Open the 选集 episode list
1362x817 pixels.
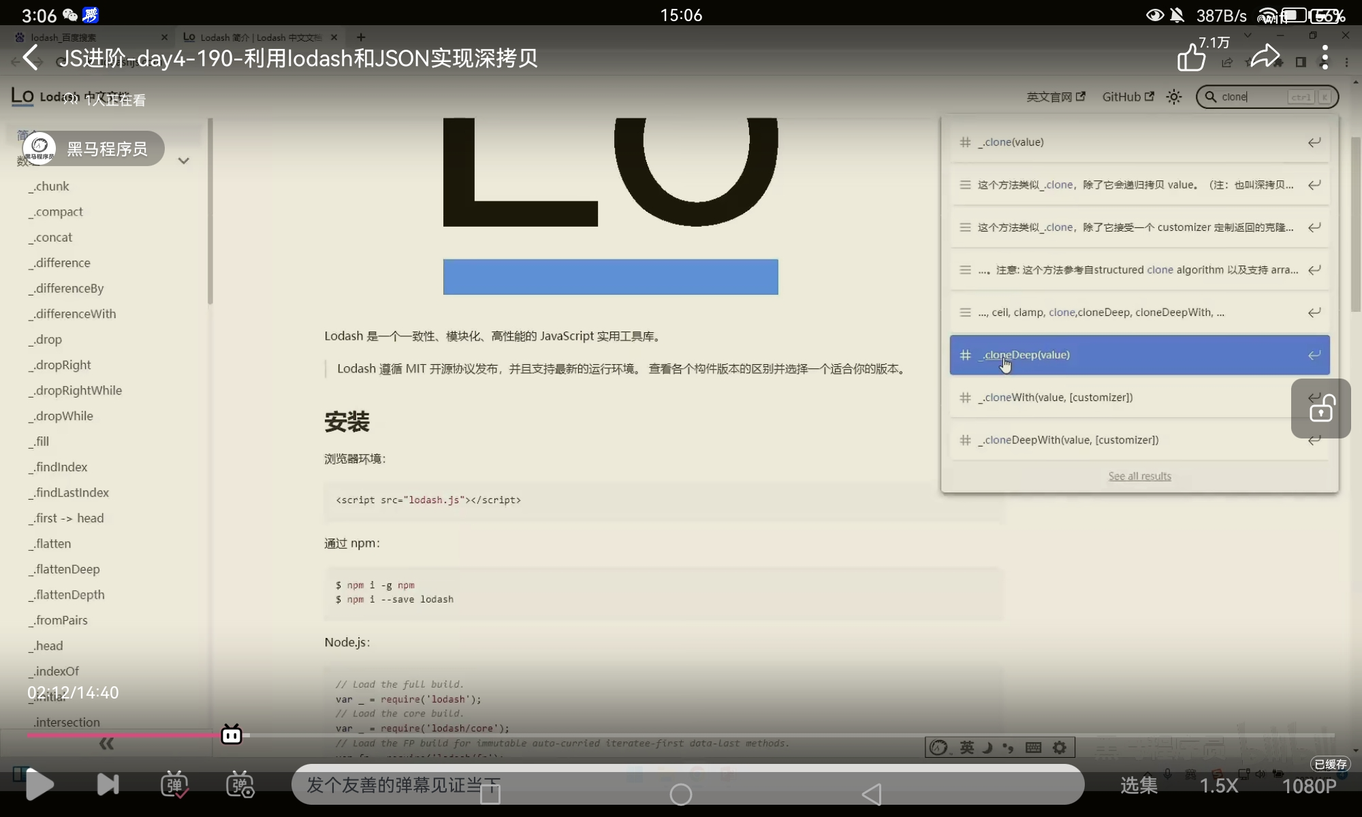pos(1139,786)
